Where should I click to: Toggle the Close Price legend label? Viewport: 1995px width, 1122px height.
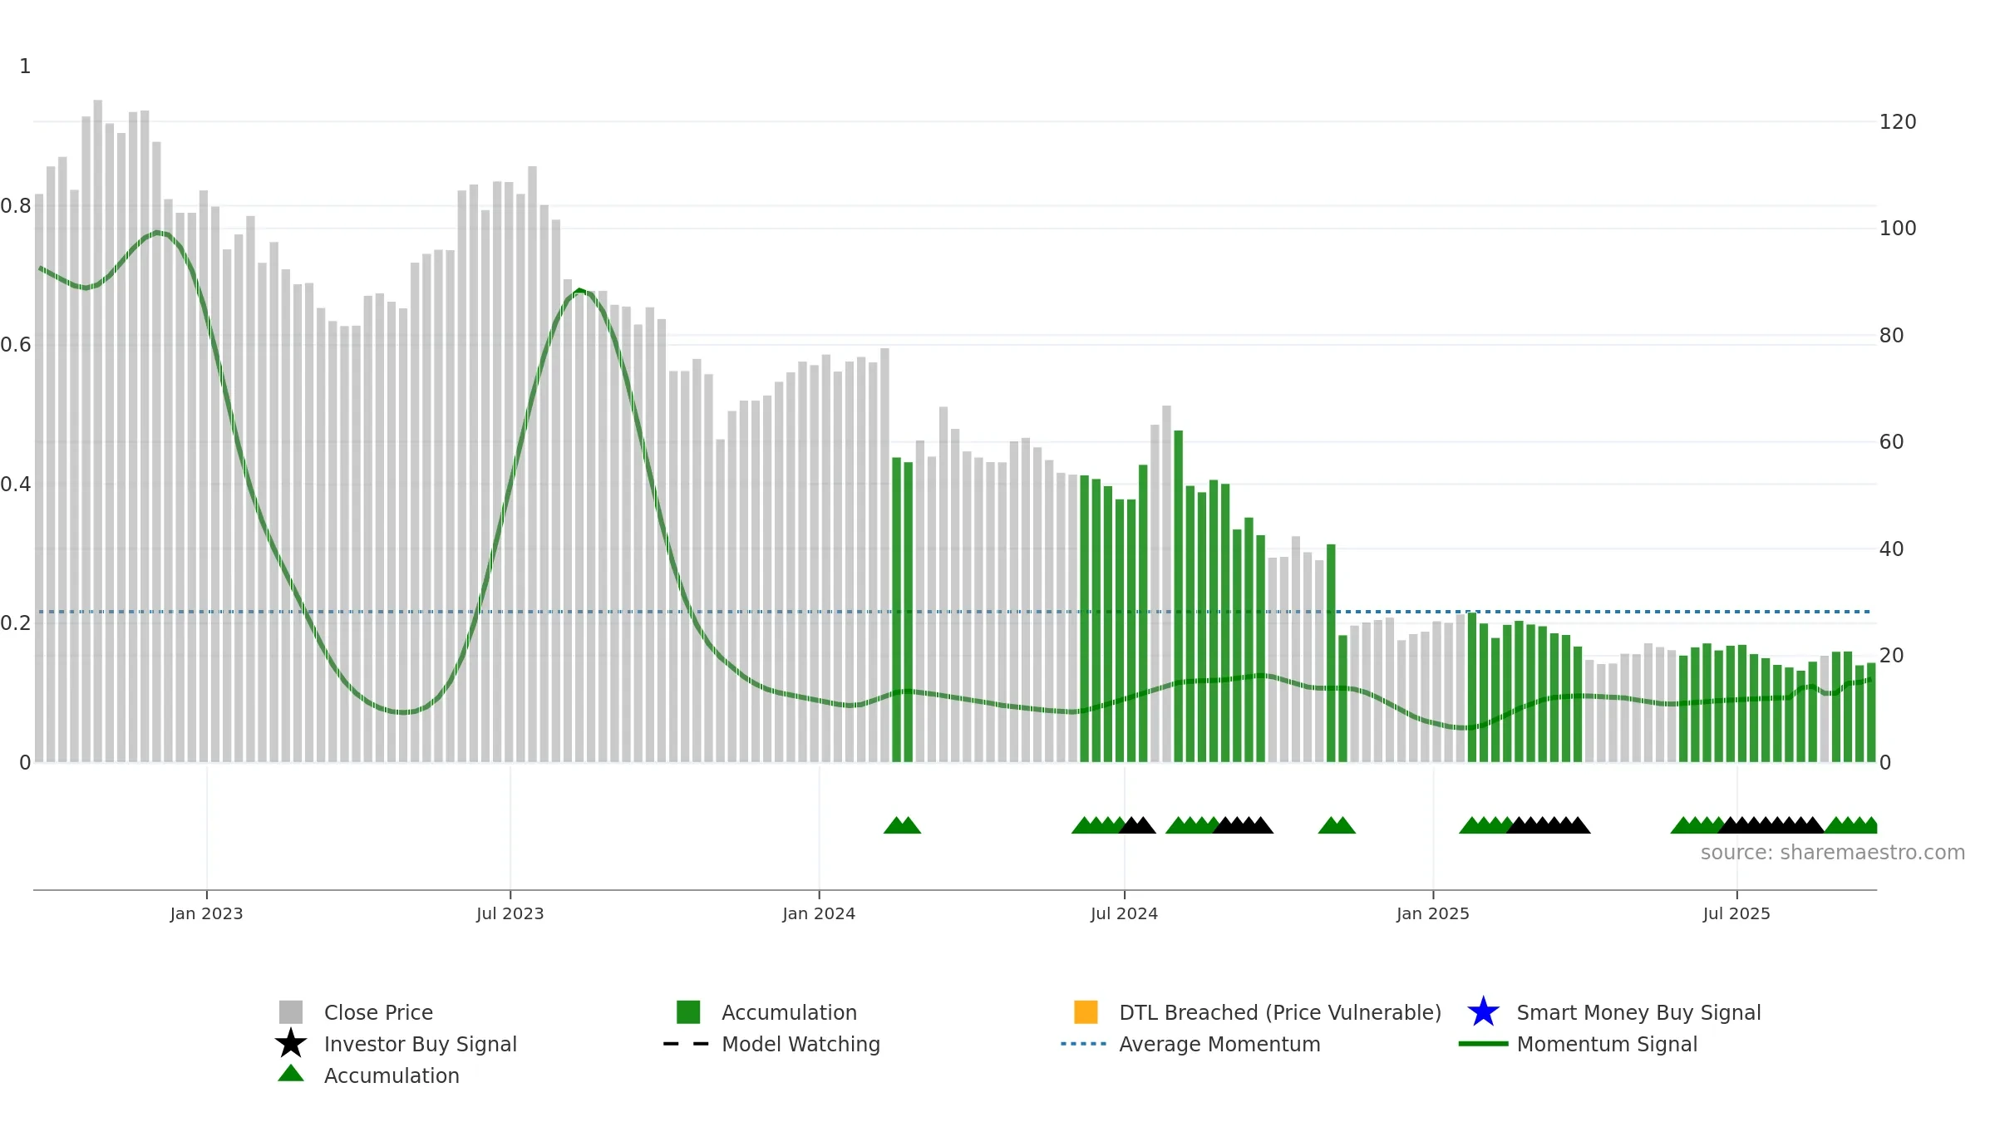[378, 1012]
